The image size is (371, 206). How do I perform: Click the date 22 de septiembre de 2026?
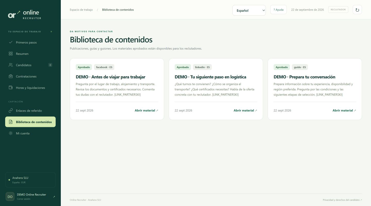(307, 10)
